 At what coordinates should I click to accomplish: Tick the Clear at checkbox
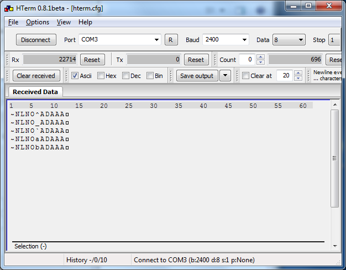pyautogui.click(x=245, y=76)
